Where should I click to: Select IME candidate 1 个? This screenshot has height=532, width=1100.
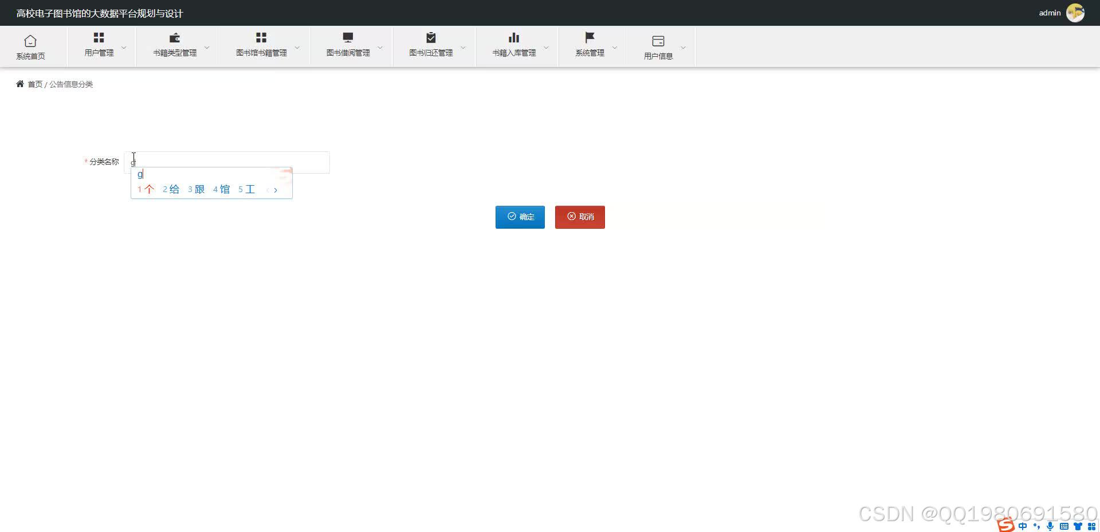point(146,189)
